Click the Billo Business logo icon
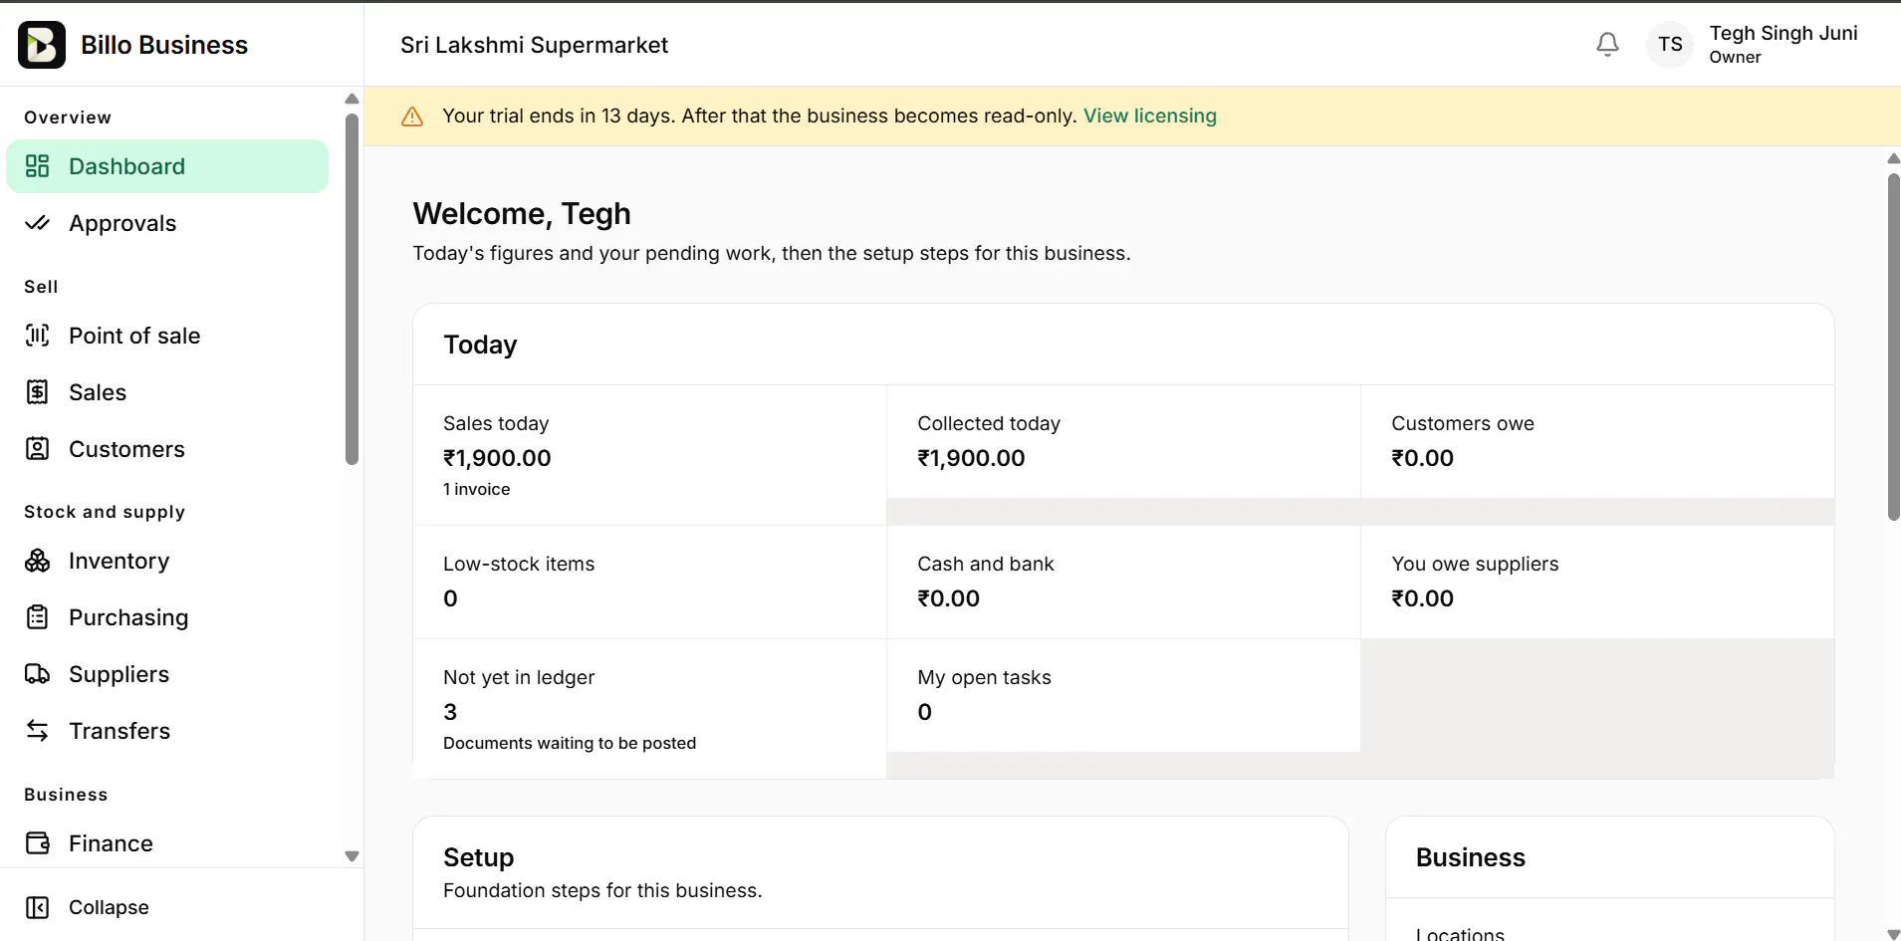Screen dimensions: 1901x941 [42, 45]
